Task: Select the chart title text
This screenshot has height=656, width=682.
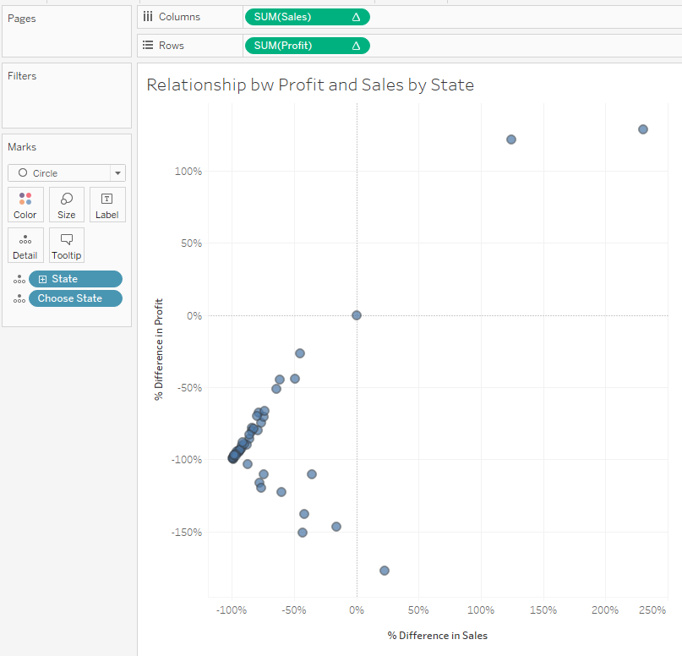Action: coord(310,85)
